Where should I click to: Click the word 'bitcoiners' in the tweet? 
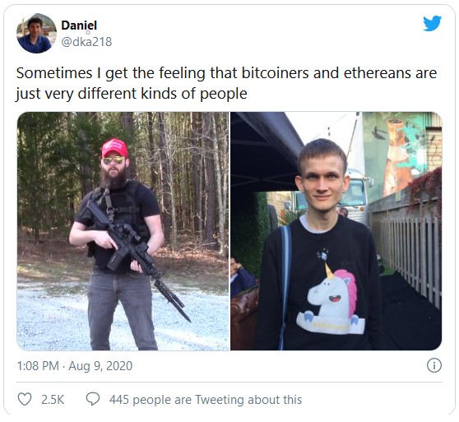(x=275, y=73)
